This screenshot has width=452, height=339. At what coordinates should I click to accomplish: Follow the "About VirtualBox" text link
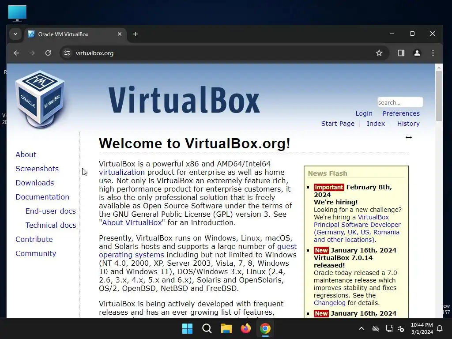(132, 223)
